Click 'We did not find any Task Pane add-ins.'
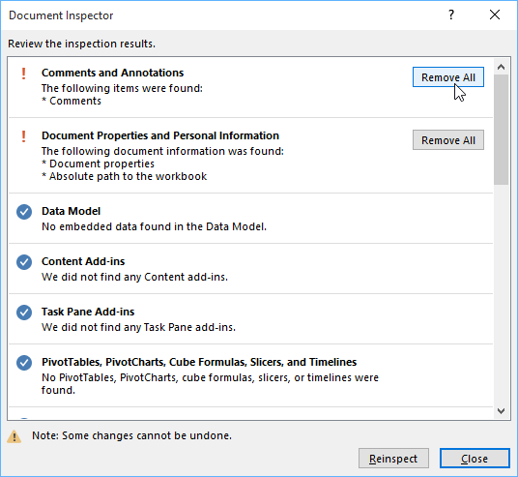This screenshot has height=477, width=518. pyautogui.click(x=138, y=327)
